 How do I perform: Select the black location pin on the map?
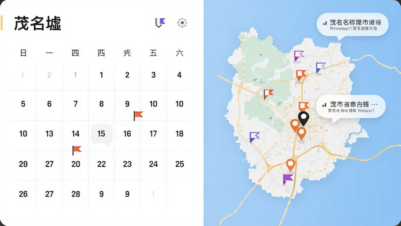click(303, 118)
